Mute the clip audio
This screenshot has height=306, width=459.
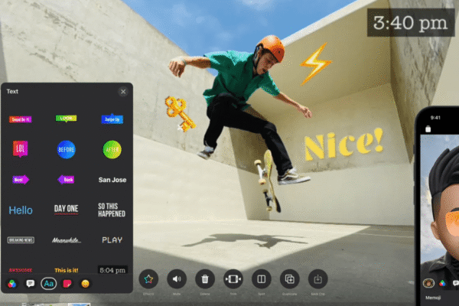coord(177,279)
